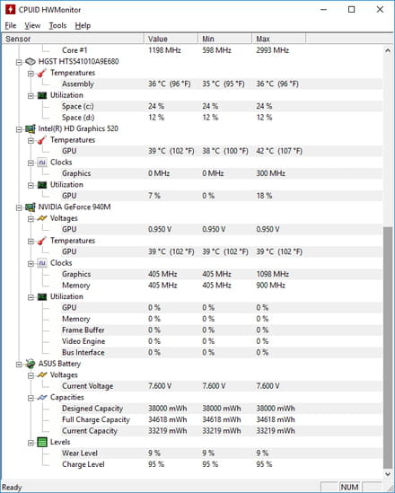Viewport: 395px width, 493px height.
Task: Click the Intel graphics Clocks icon
Action: pyautogui.click(x=42, y=163)
